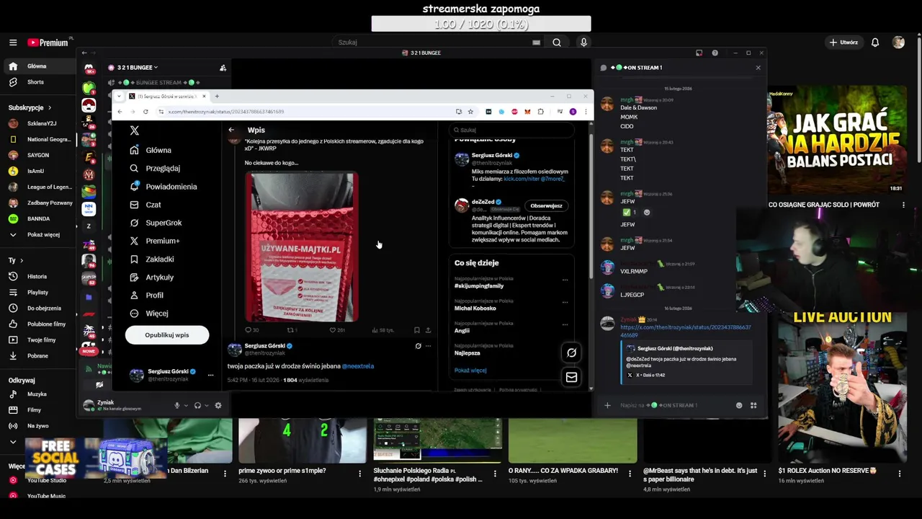The width and height of the screenshot is (922, 519).
Task: Open the Discord apps grid icon in chat
Action: (x=753, y=405)
